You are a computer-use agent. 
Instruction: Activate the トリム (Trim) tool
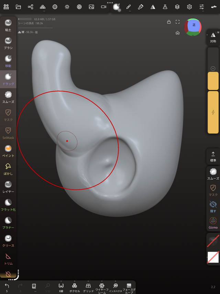(x=8, y=258)
